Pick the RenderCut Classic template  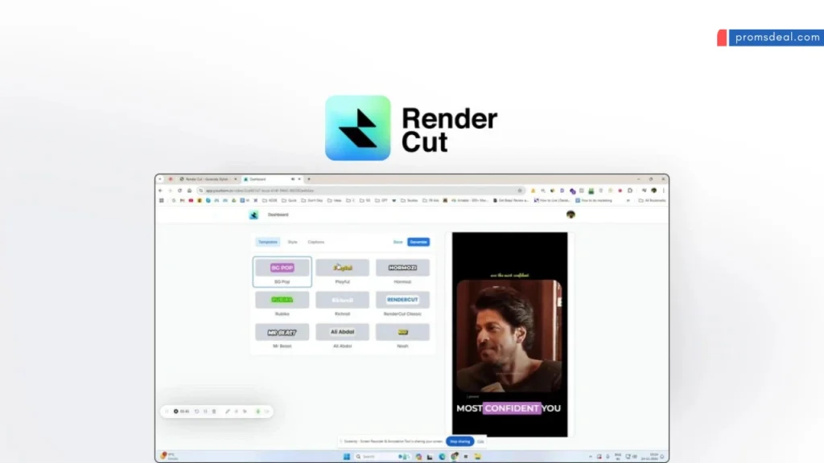(x=402, y=300)
